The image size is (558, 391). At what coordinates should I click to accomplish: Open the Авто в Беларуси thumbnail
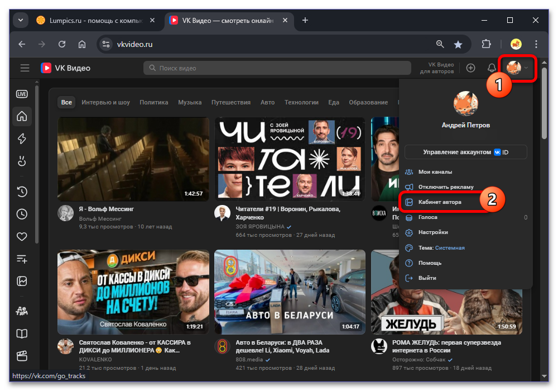(290, 292)
